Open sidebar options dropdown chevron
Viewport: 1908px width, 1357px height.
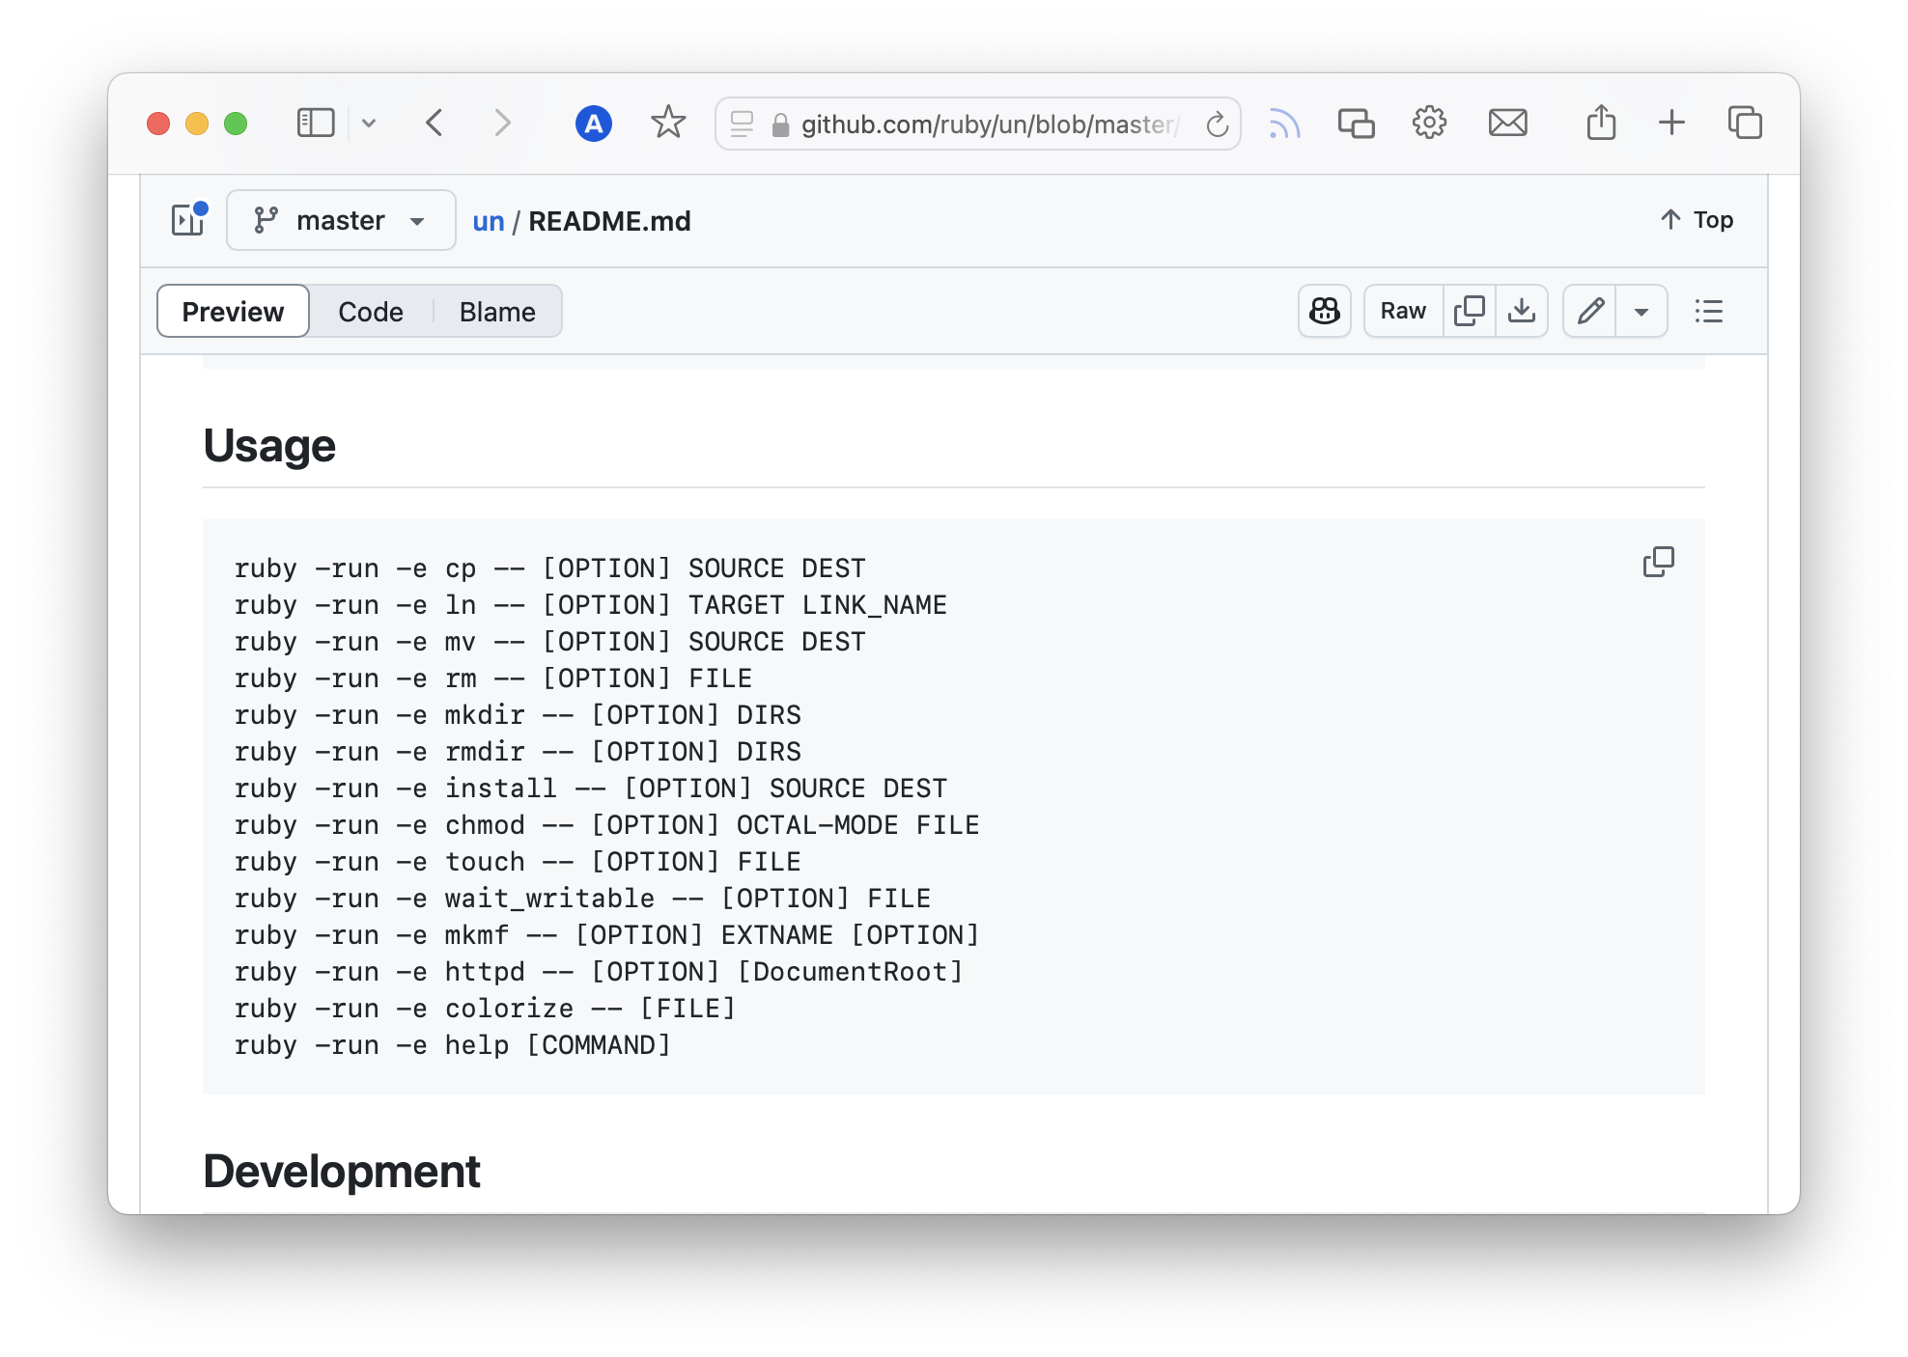369,124
